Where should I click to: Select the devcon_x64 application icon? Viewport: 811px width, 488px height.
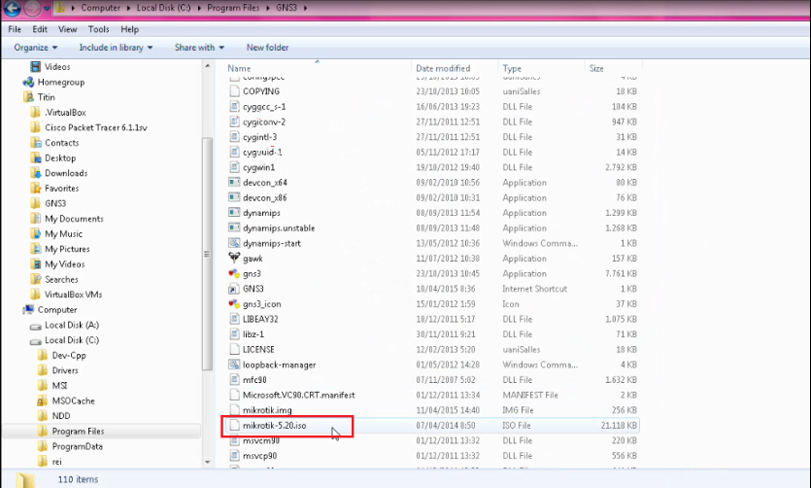coord(234,183)
